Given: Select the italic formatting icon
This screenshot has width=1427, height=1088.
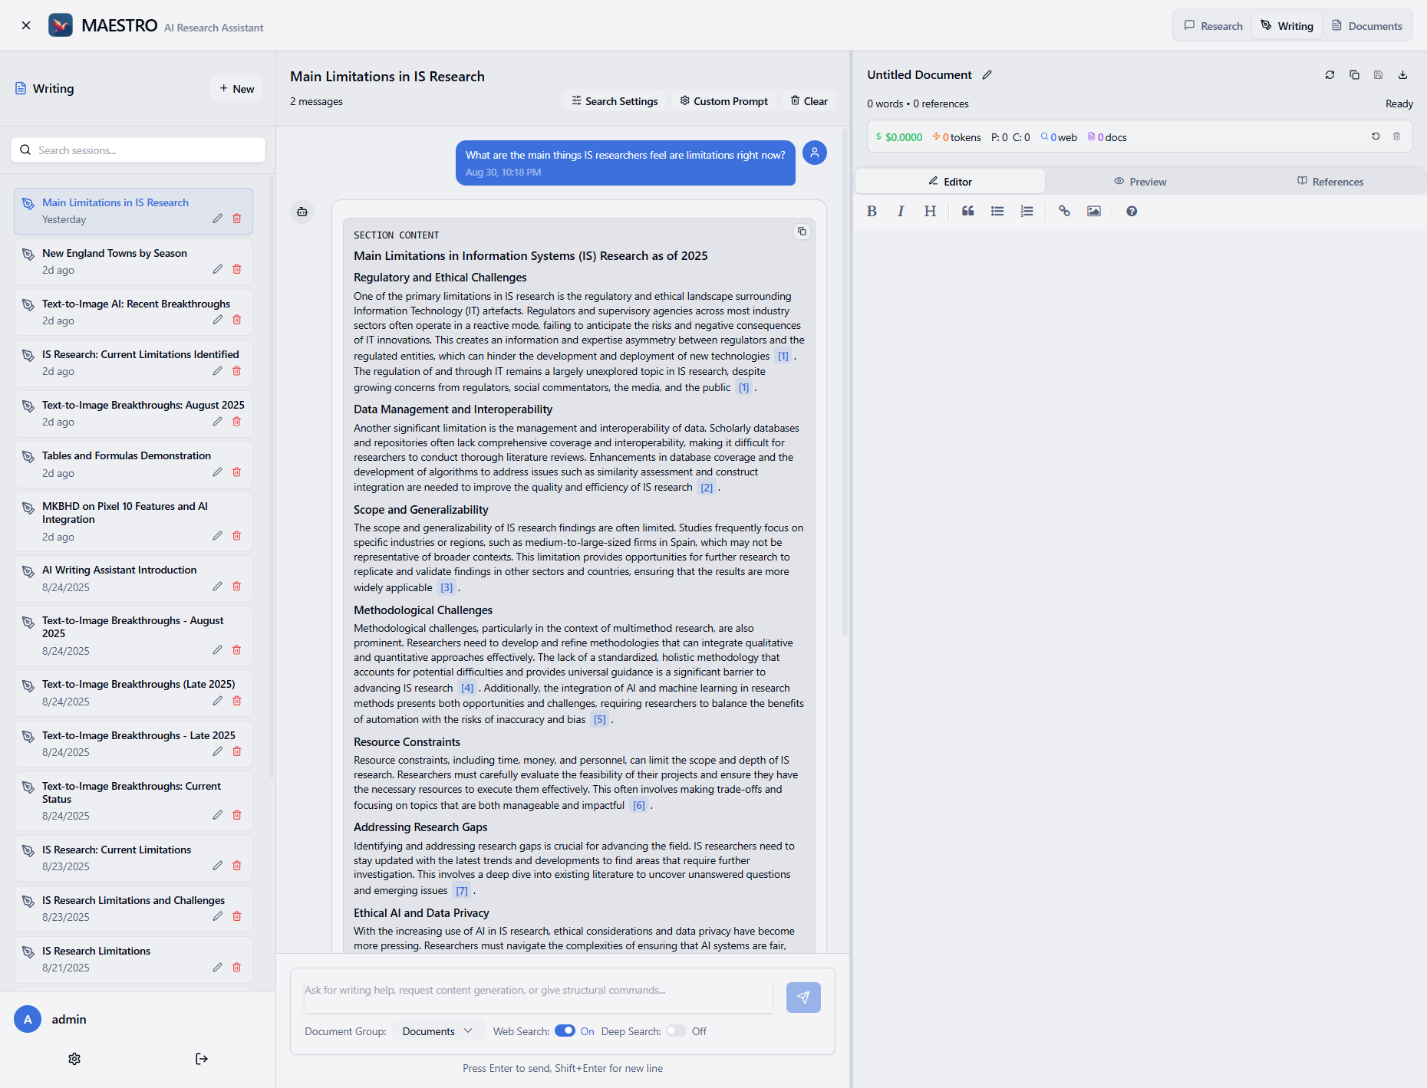Looking at the screenshot, I should point(901,211).
